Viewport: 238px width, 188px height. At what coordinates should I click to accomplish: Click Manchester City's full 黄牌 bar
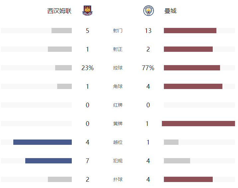pos(198,124)
